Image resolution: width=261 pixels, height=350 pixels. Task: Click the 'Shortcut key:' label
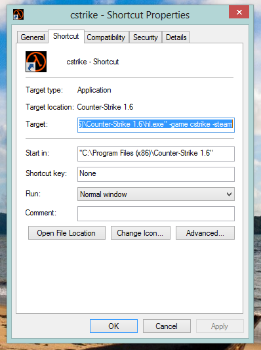(x=46, y=173)
